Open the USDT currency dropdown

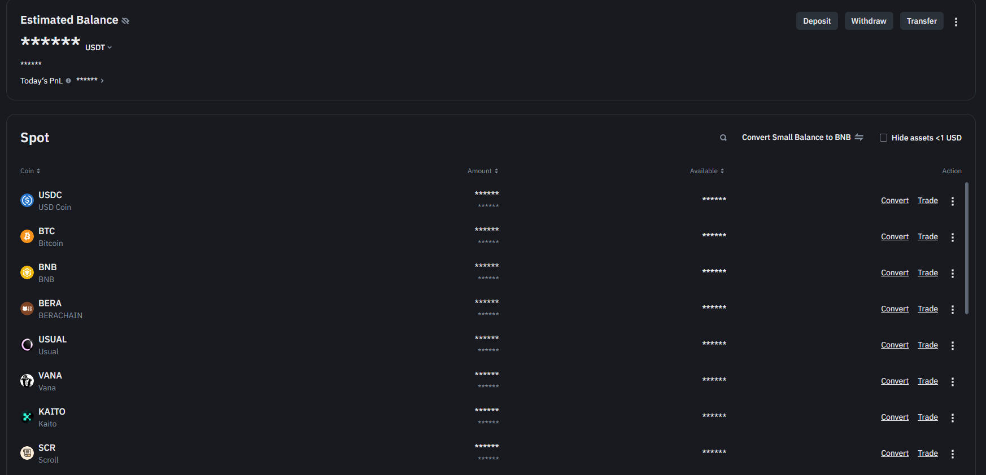pyautogui.click(x=99, y=47)
